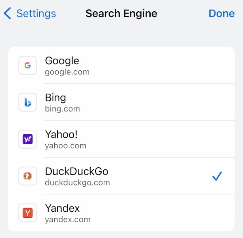Click the blue checkmark beside DuckDuckGo

coord(217,176)
